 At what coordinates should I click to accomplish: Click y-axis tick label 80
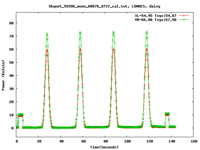point(11,23)
